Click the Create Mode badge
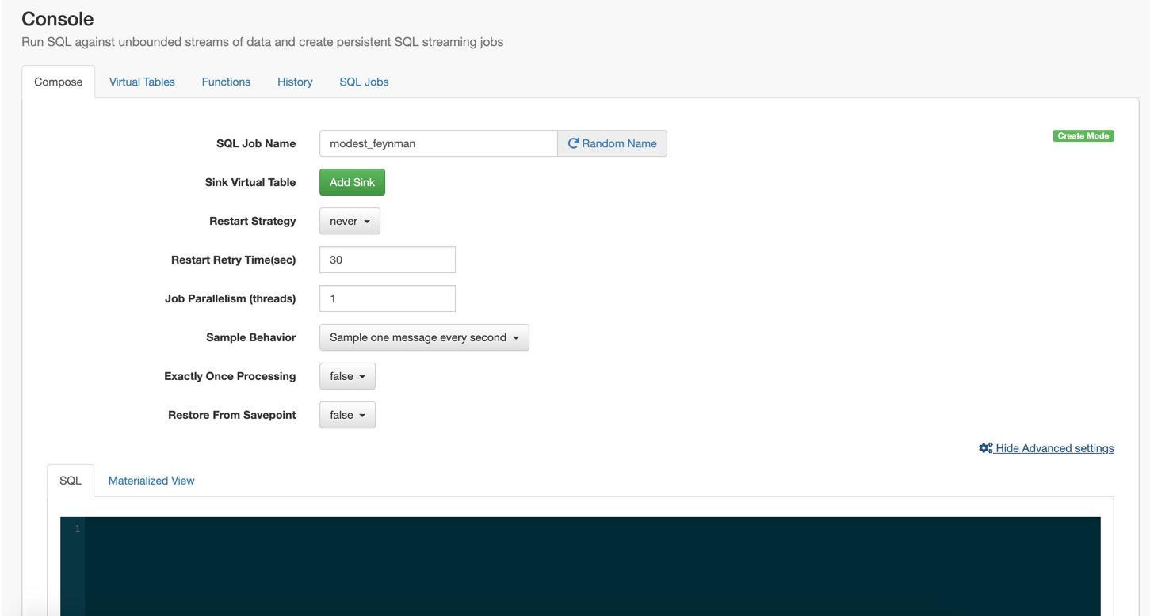 1083,136
